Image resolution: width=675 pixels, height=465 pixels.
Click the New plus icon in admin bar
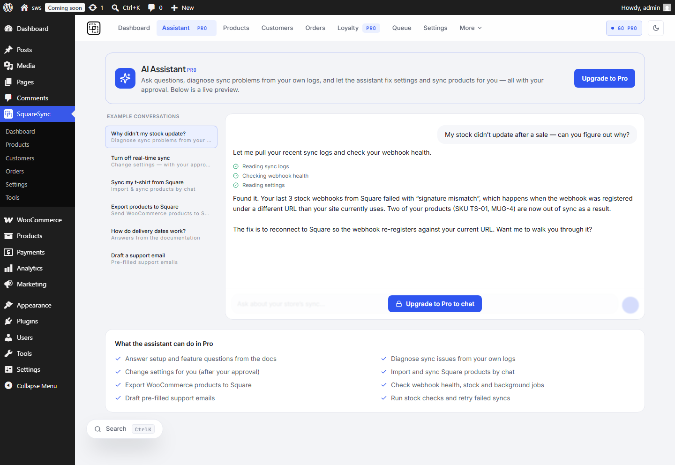coord(174,7)
